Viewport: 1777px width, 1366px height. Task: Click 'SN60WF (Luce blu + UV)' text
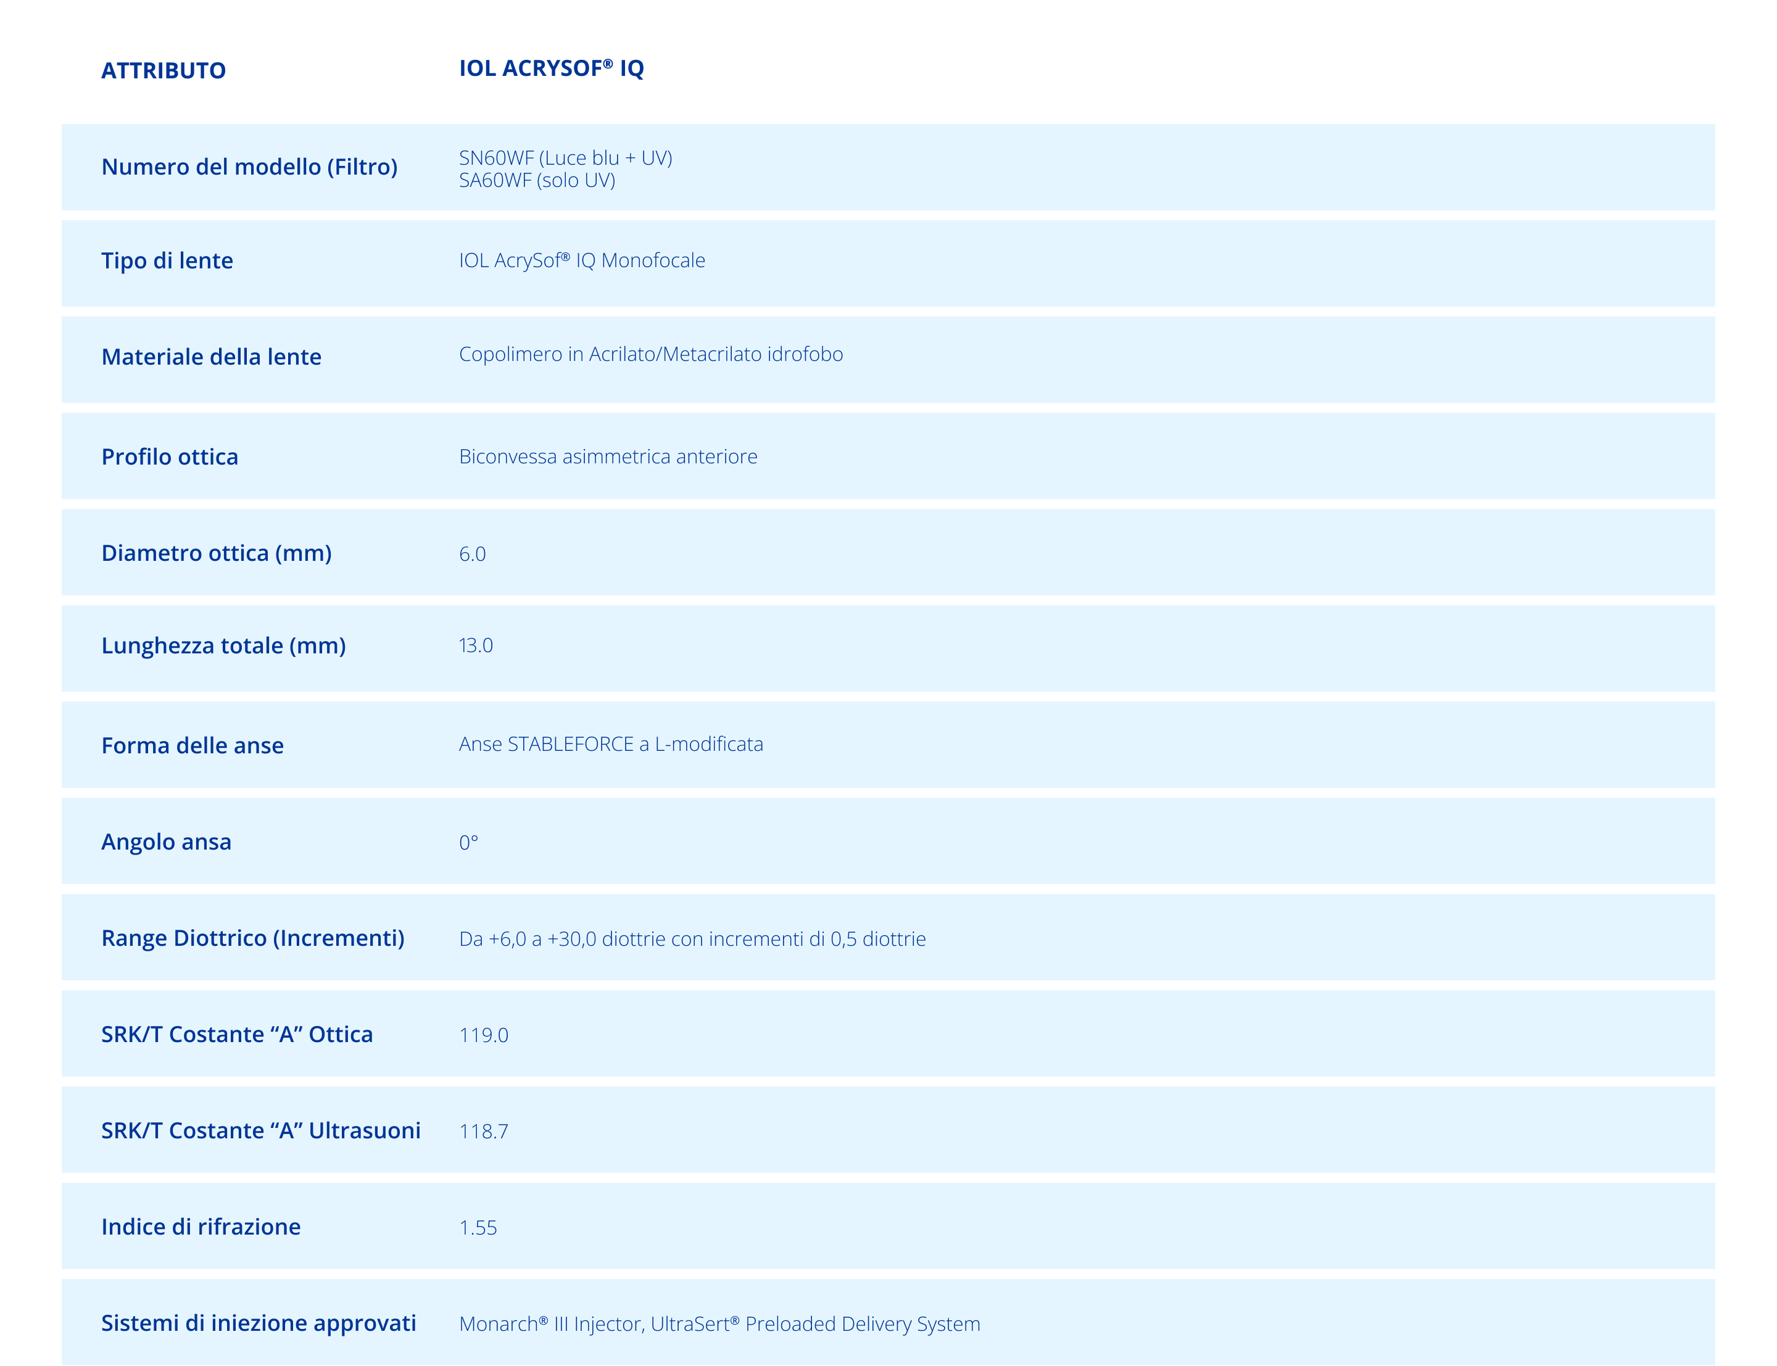pos(566,158)
